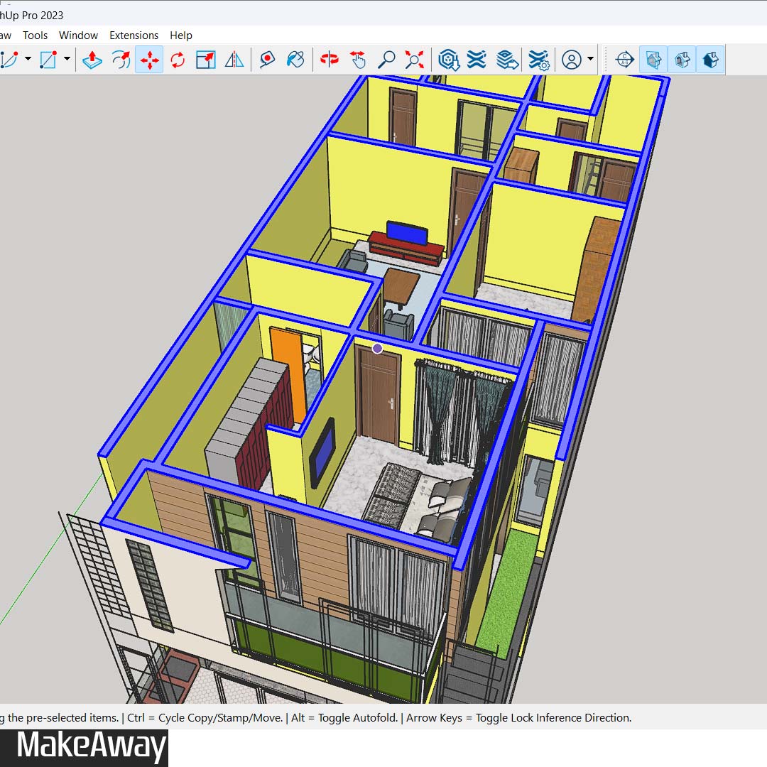Expand the Rectangle shape tool dropdown arrow
The image size is (767, 767).
(67, 60)
